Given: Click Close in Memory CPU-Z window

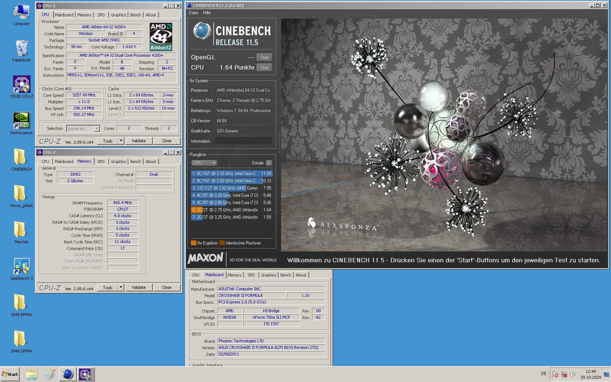Looking at the screenshot, I should point(167,287).
